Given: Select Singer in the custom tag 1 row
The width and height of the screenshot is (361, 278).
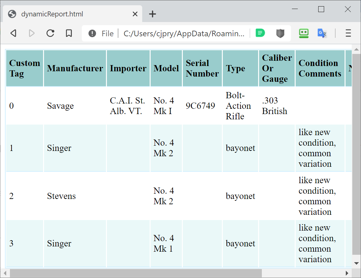Looking at the screenshot, I should point(75,148).
